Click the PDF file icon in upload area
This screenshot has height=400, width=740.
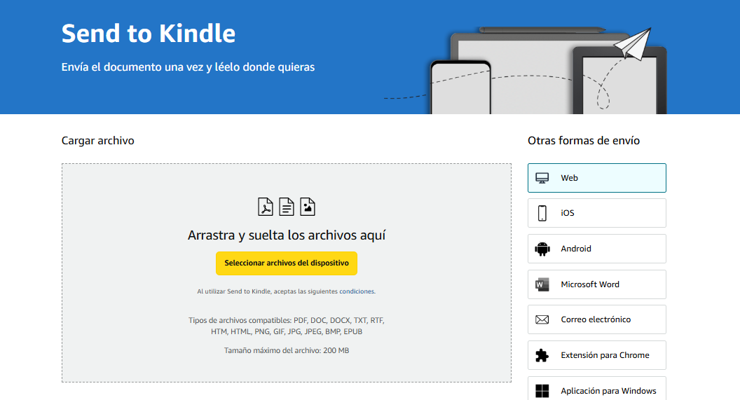point(266,207)
